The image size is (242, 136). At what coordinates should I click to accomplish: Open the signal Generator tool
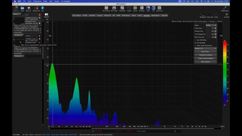122,9
